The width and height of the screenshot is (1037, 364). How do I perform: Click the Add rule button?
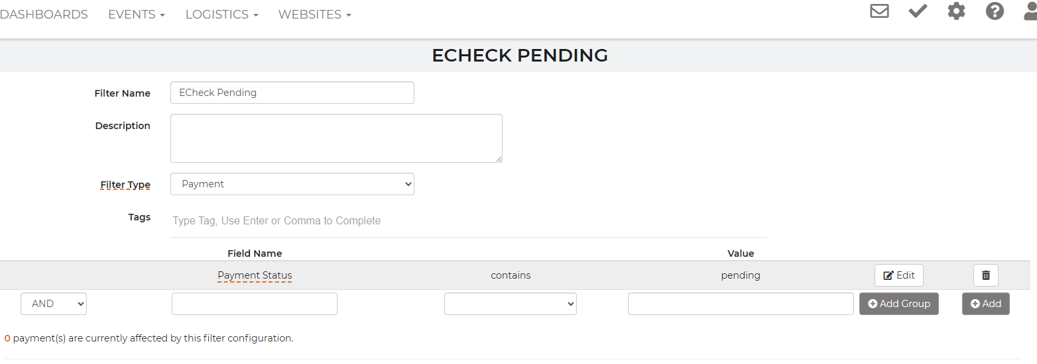point(986,304)
